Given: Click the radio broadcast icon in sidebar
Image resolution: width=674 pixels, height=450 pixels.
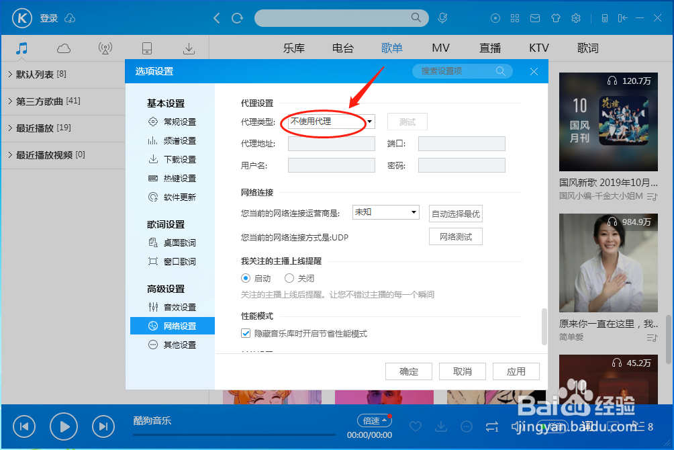Looking at the screenshot, I should (x=105, y=48).
